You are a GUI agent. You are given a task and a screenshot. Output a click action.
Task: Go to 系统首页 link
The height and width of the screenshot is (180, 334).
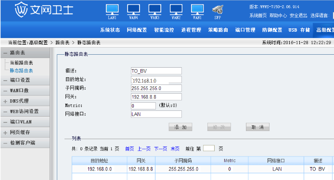click(258, 15)
